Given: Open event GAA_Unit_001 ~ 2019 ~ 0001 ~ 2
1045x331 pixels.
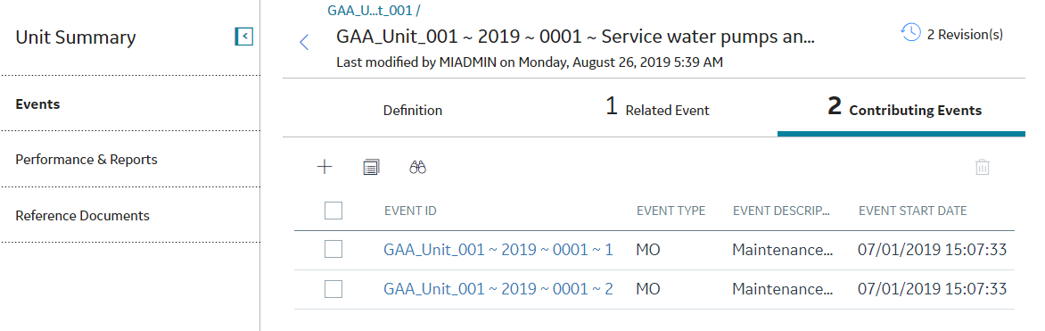Looking at the screenshot, I should (x=498, y=289).
